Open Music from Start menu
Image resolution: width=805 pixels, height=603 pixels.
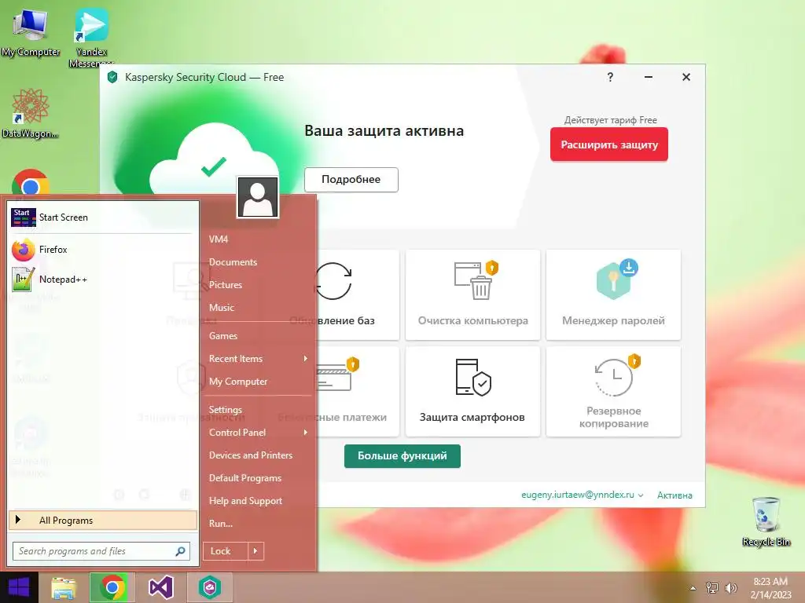222,308
